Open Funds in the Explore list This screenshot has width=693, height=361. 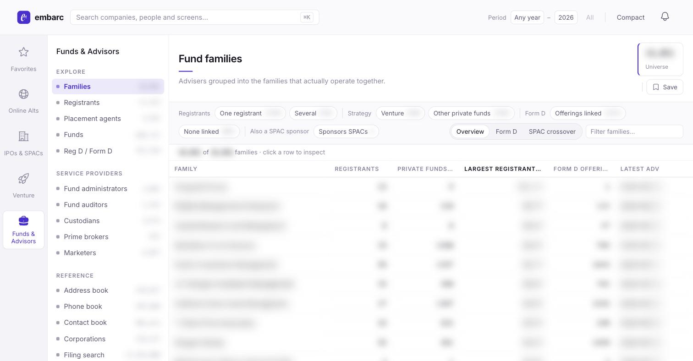click(x=108, y=135)
